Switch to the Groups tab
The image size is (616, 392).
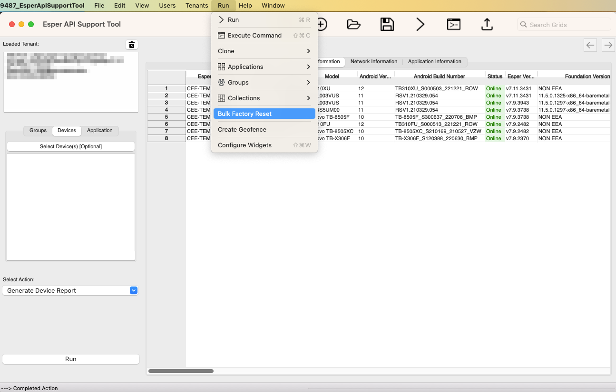[38, 130]
